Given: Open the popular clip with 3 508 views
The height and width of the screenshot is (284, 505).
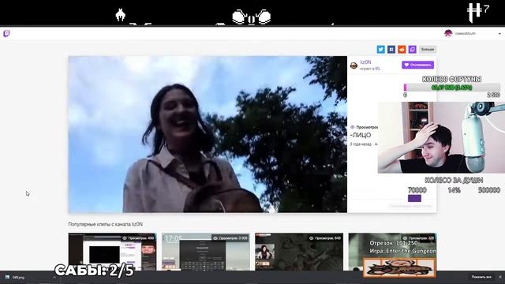Looking at the screenshot, I should 205,252.
